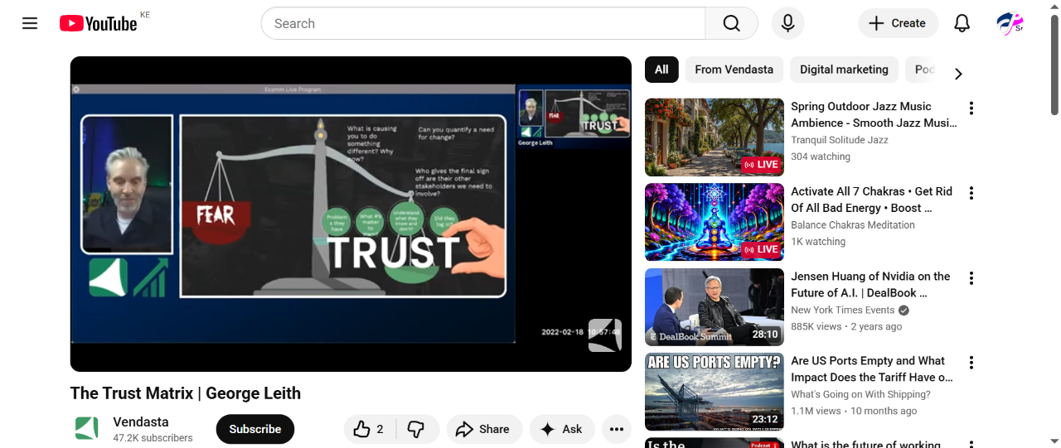Open the notifications bell
The width and height of the screenshot is (1061, 448).
pyautogui.click(x=962, y=23)
